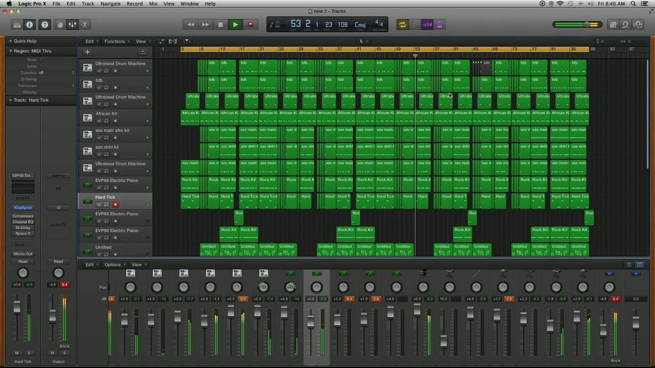Click the Fast Forward transport button
The height and width of the screenshot is (368, 655).
tap(205, 25)
